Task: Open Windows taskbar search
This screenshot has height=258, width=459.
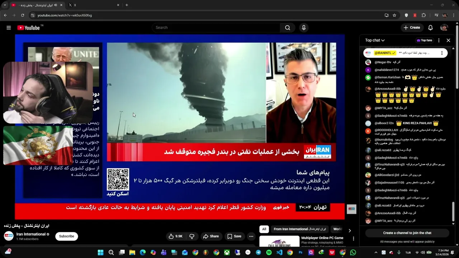Action: (x=111, y=253)
